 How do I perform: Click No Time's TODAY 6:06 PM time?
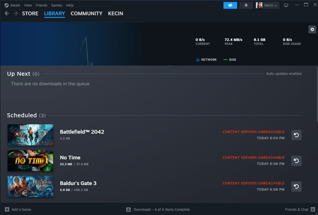(x=271, y=164)
